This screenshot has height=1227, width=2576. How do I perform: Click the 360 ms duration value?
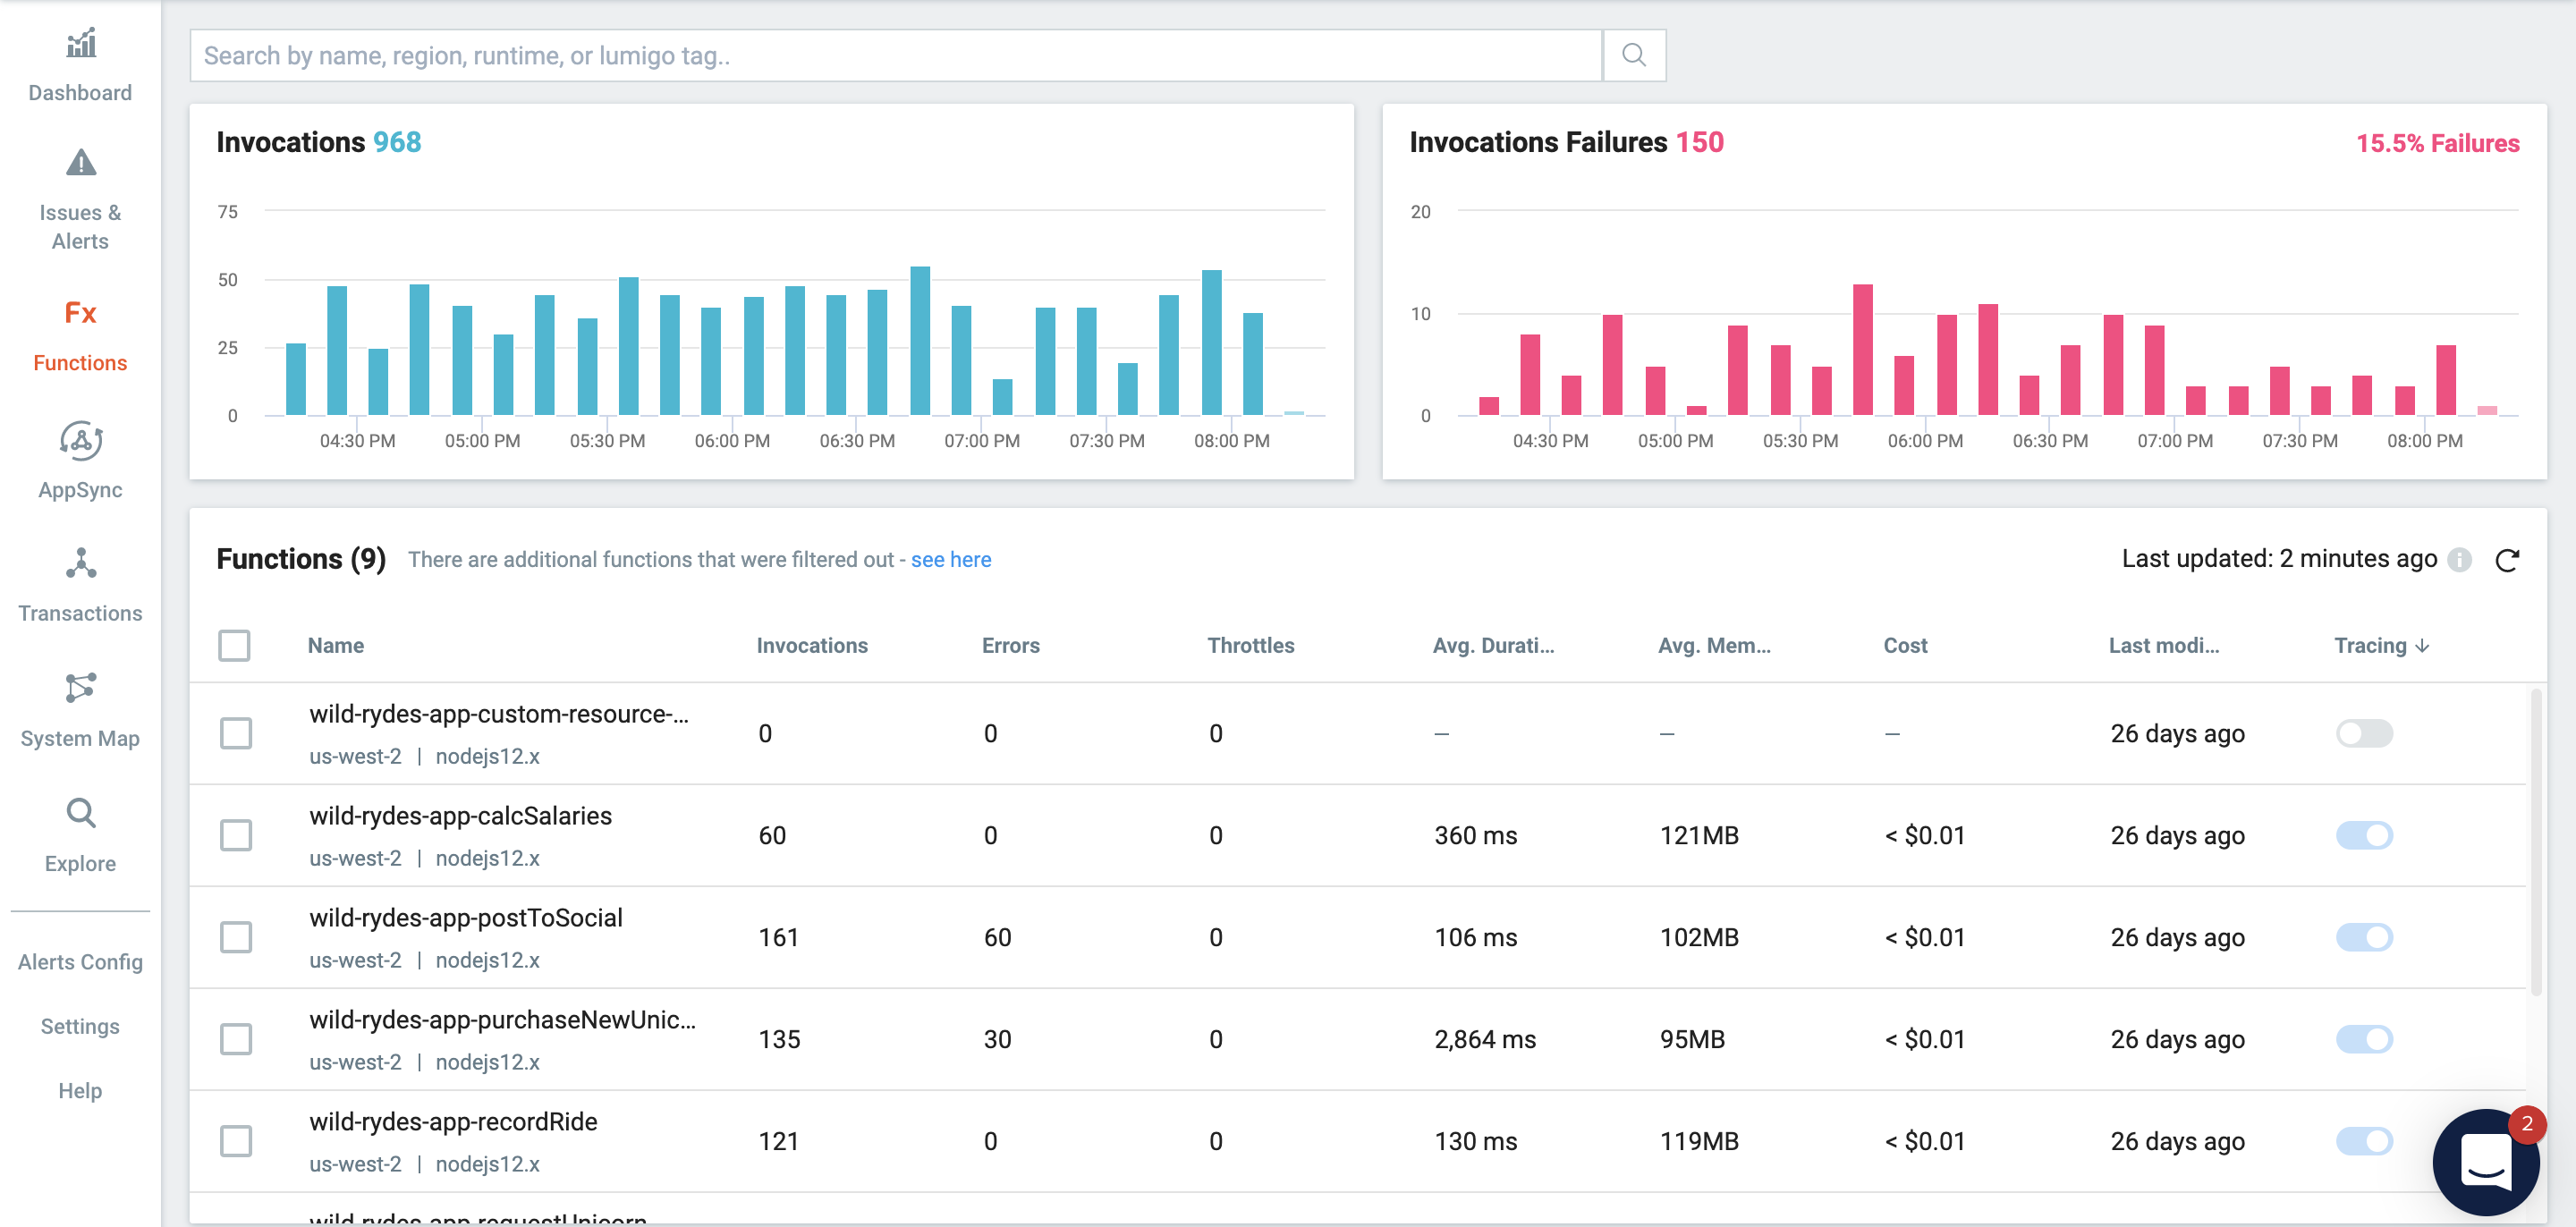tap(1475, 836)
